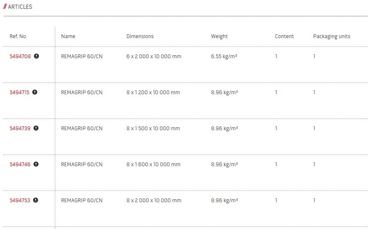Screen dimensions: 368x229
Task: Open the red 5494739 reference number
Action: [20, 129]
